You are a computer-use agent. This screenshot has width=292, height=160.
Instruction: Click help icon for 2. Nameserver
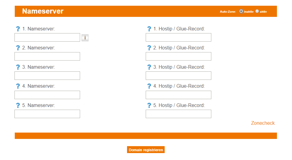click(x=18, y=48)
